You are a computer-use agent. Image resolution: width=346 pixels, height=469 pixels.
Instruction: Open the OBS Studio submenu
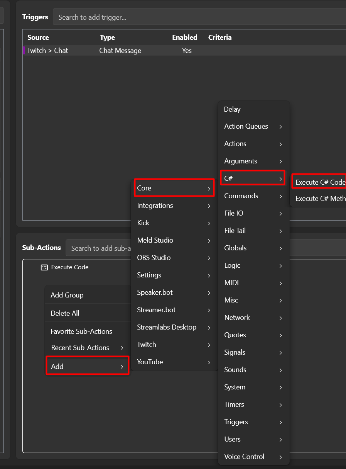(174, 258)
